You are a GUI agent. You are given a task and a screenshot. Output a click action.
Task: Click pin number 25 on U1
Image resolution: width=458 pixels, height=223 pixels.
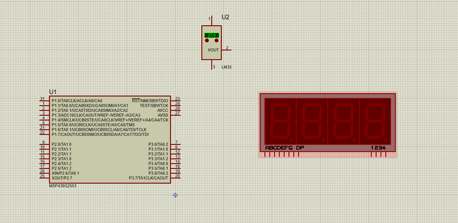pyautogui.click(x=42, y=176)
